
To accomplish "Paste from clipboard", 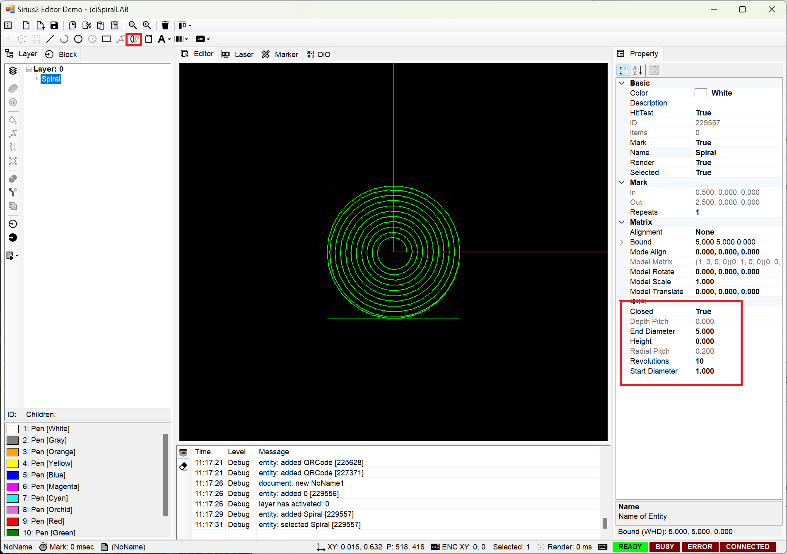I will click(x=101, y=25).
